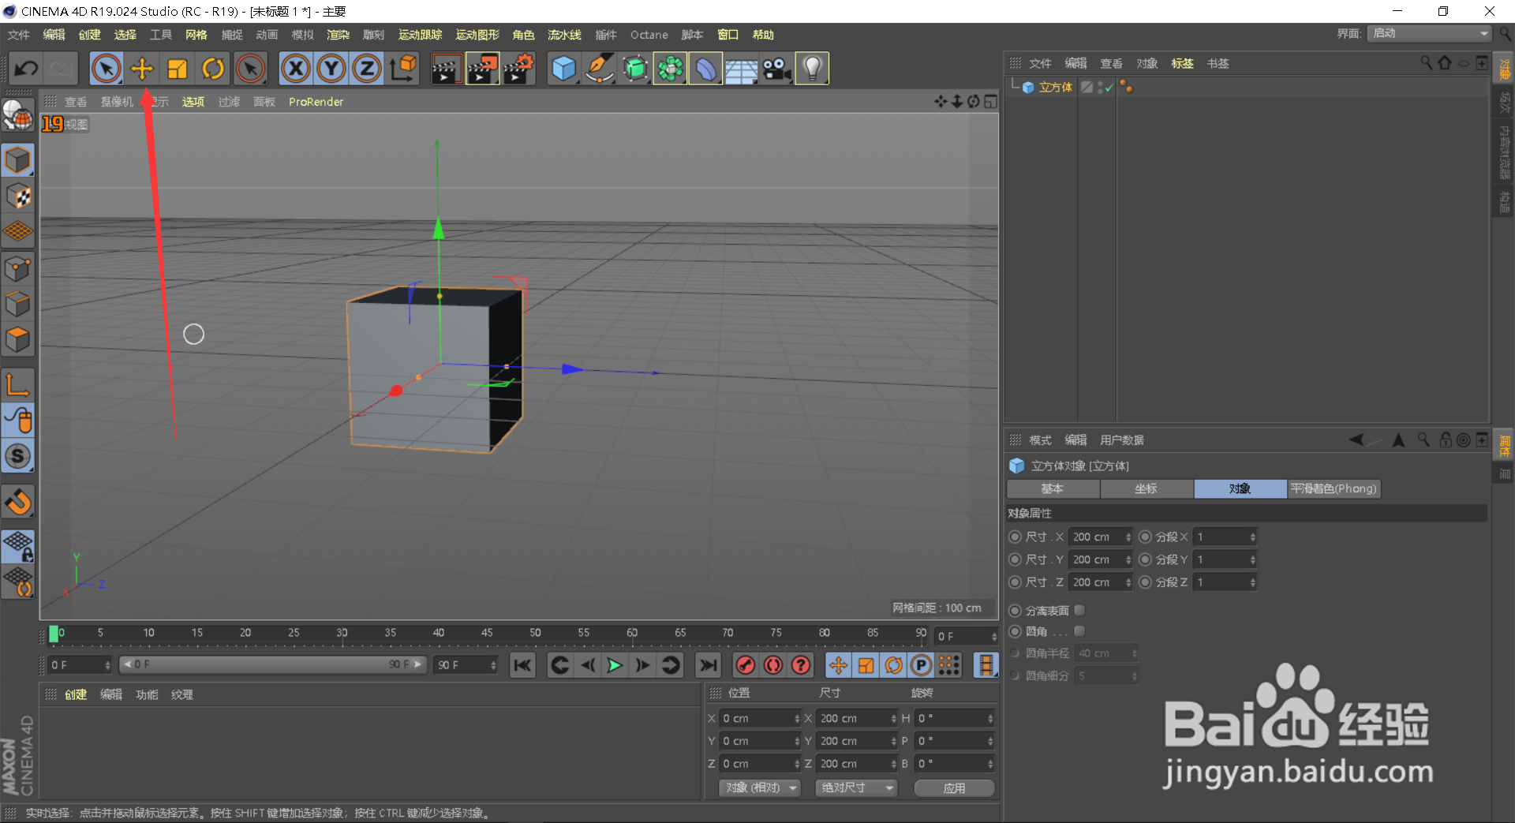
Task: Render the active view
Action: point(446,69)
